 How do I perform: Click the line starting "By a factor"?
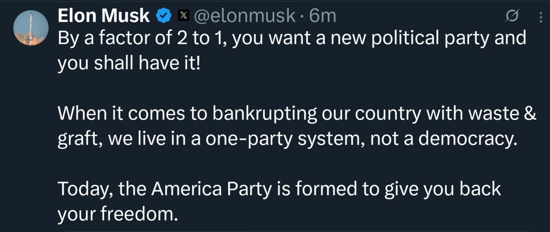291,38
